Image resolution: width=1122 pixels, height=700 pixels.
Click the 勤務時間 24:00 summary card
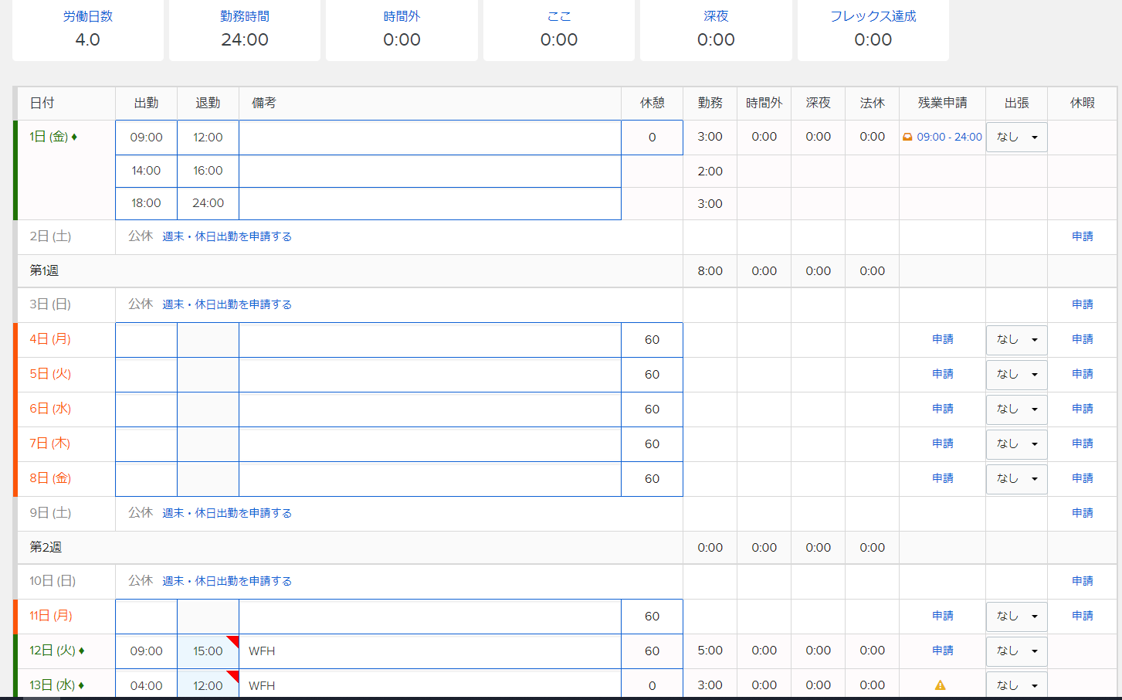pyautogui.click(x=245, y=29)
